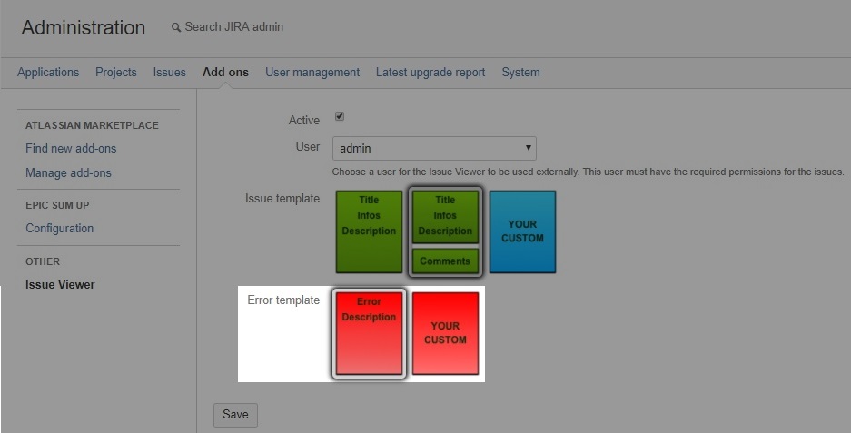
Task: Select Issue Viewer in the sidebar
Action: tap(60, 285)
